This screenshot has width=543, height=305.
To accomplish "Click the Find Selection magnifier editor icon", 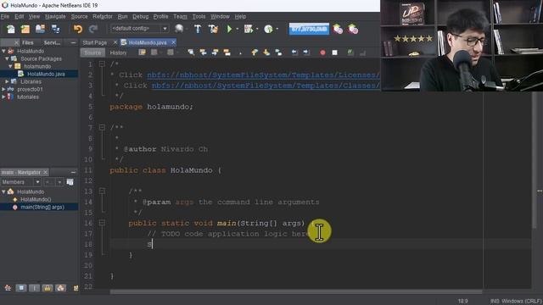I will (x=191, y=53).
